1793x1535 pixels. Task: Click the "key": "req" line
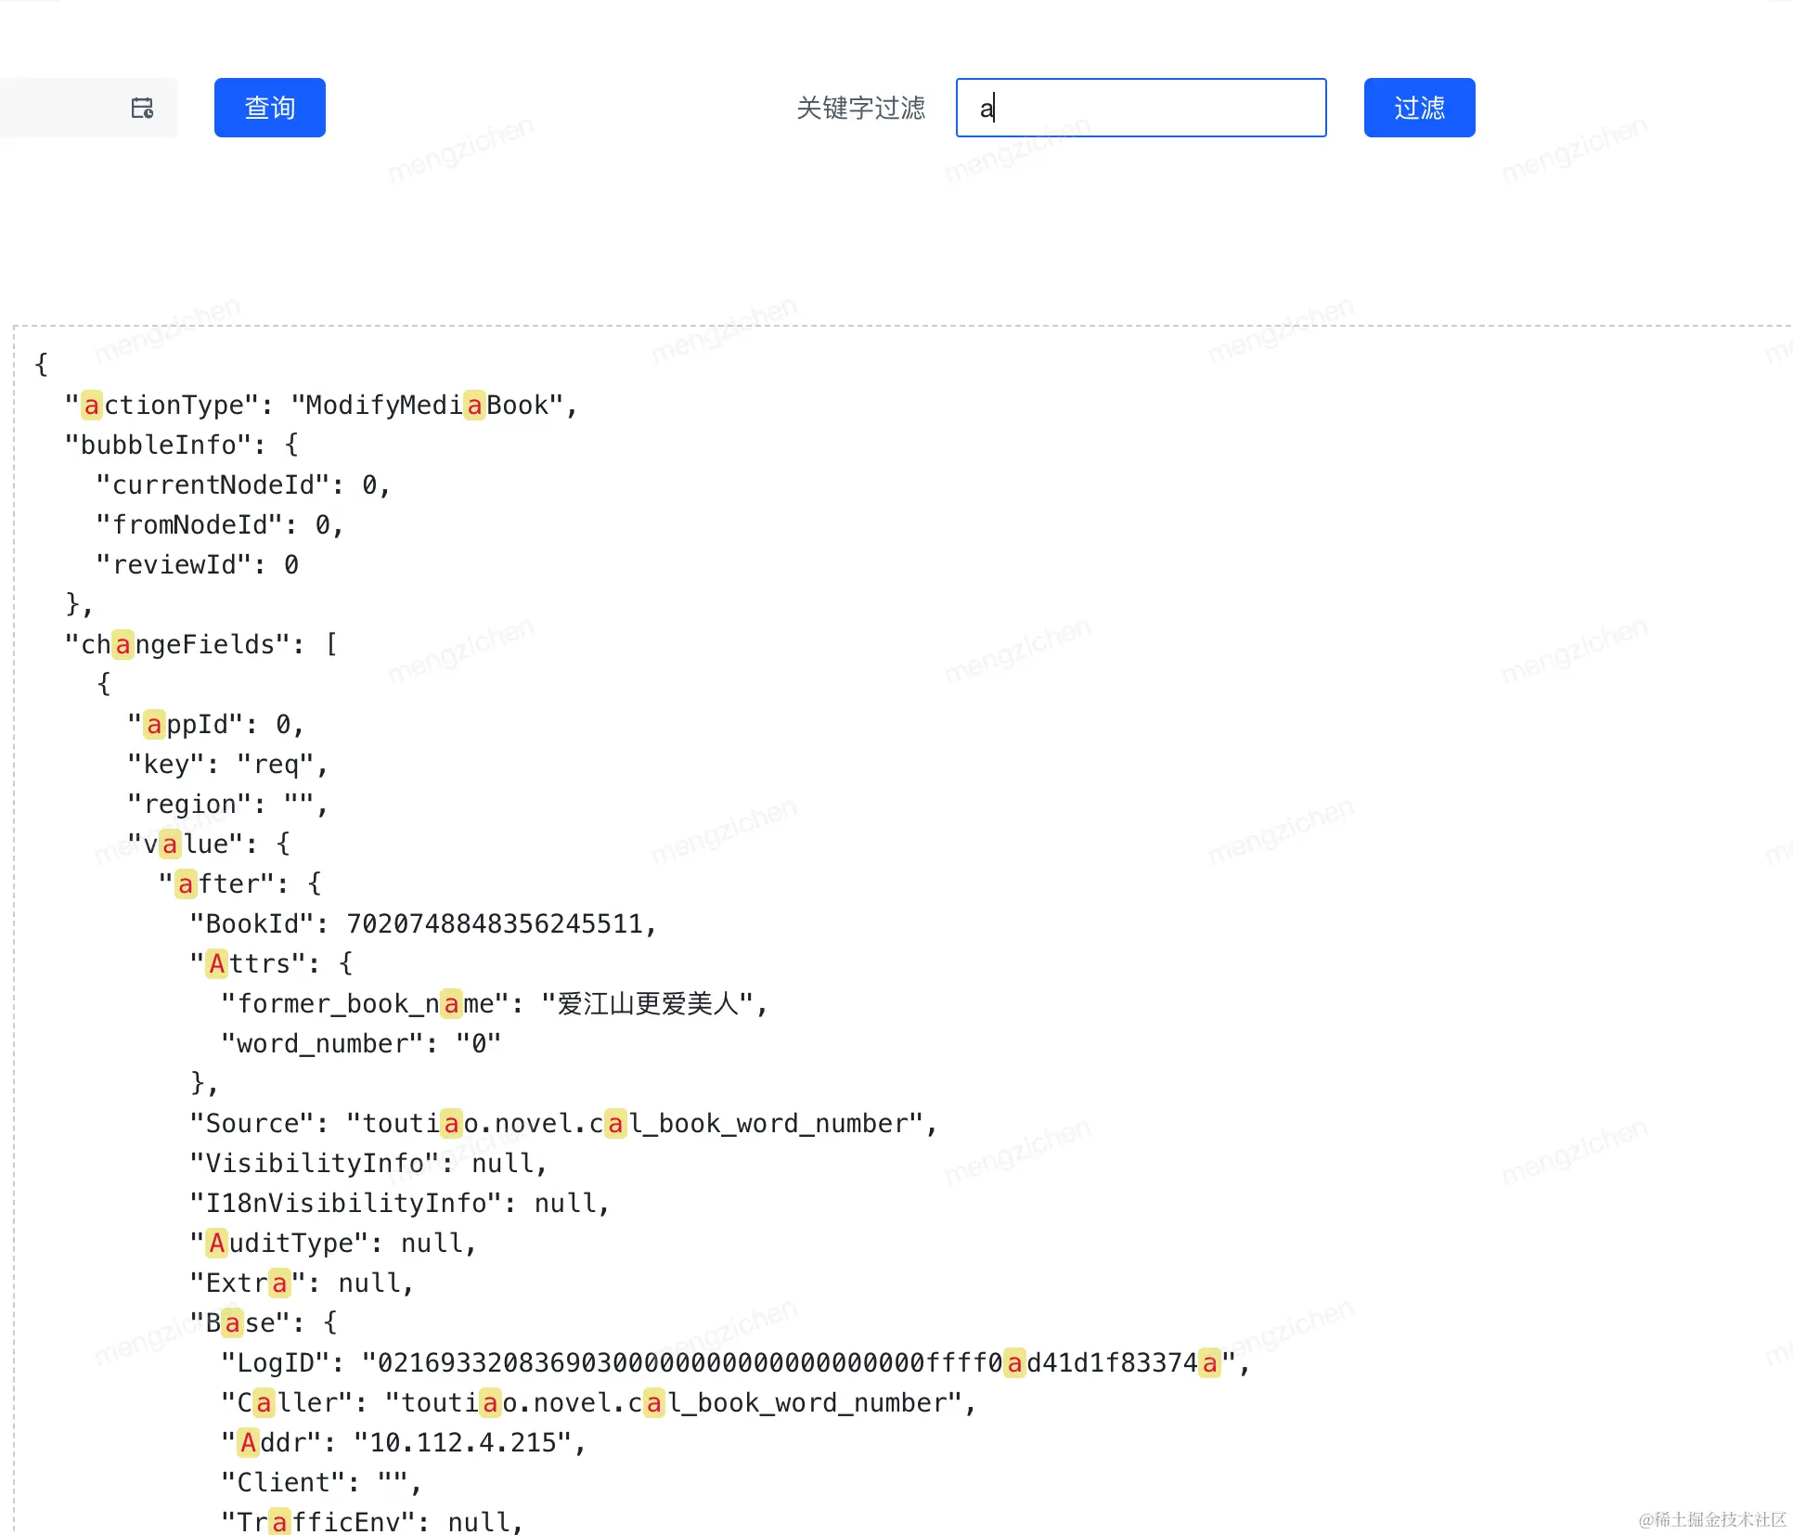point(227,765)
